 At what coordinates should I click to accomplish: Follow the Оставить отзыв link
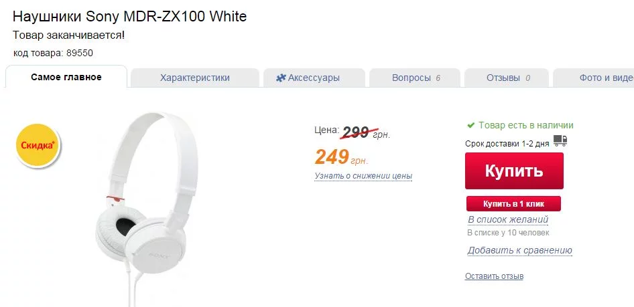494,276
